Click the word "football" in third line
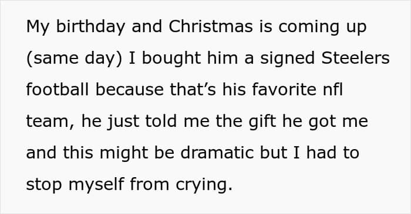The image size is (411, 214). tap(58, 89)
